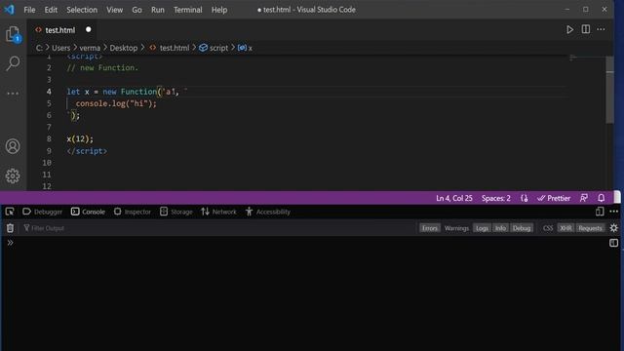Open the Help menu
Viewport: 624px width, 351px height.
pos(218,10)
